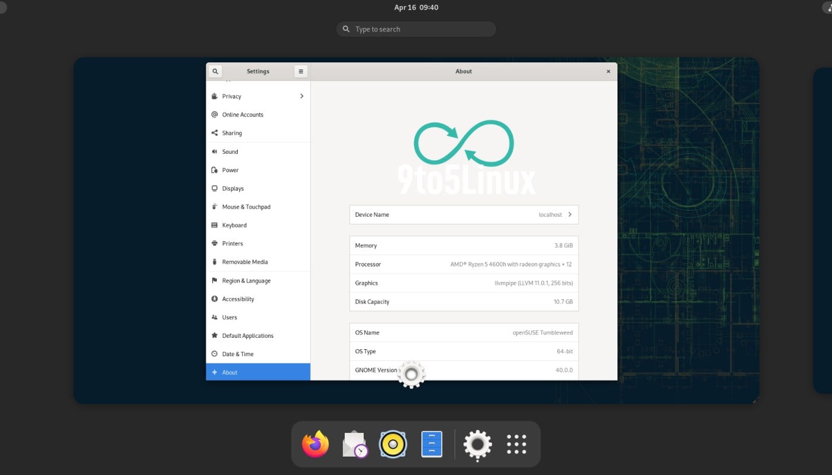The image size is (832, 475).
Task: Open Keyboard settings panel
Action: coord(258,225)
